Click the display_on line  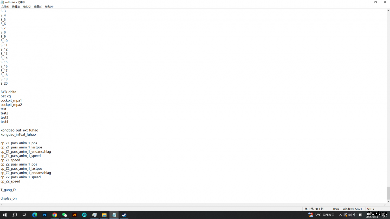coord(9,199)
